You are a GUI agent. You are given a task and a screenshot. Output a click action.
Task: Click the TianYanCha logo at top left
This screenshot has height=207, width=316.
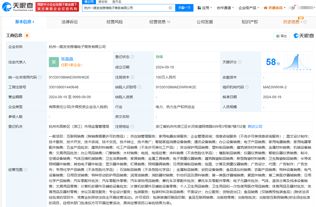click(x=17, y=7)
